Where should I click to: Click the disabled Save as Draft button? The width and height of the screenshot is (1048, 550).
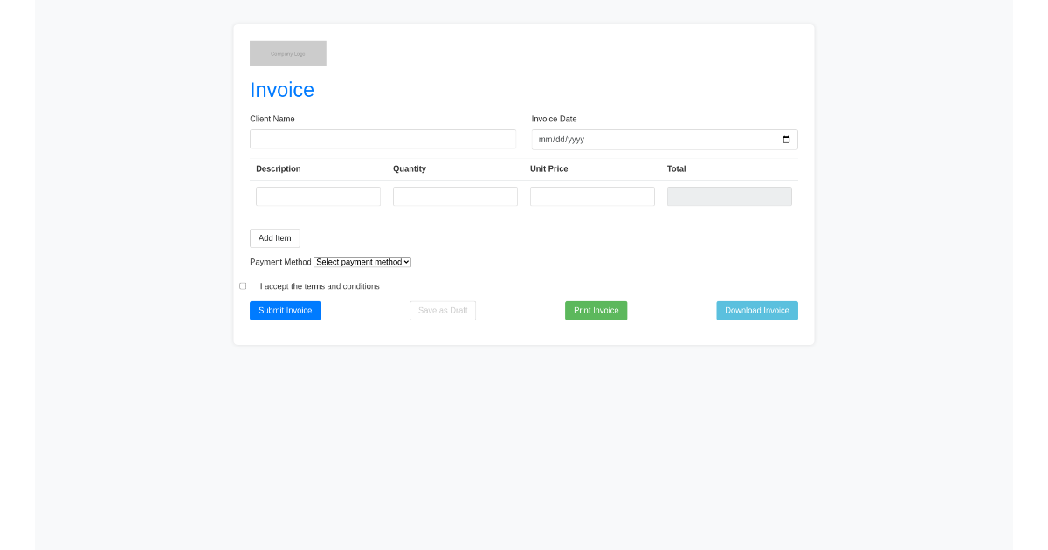pyautogui.click(x=443, y=310)
